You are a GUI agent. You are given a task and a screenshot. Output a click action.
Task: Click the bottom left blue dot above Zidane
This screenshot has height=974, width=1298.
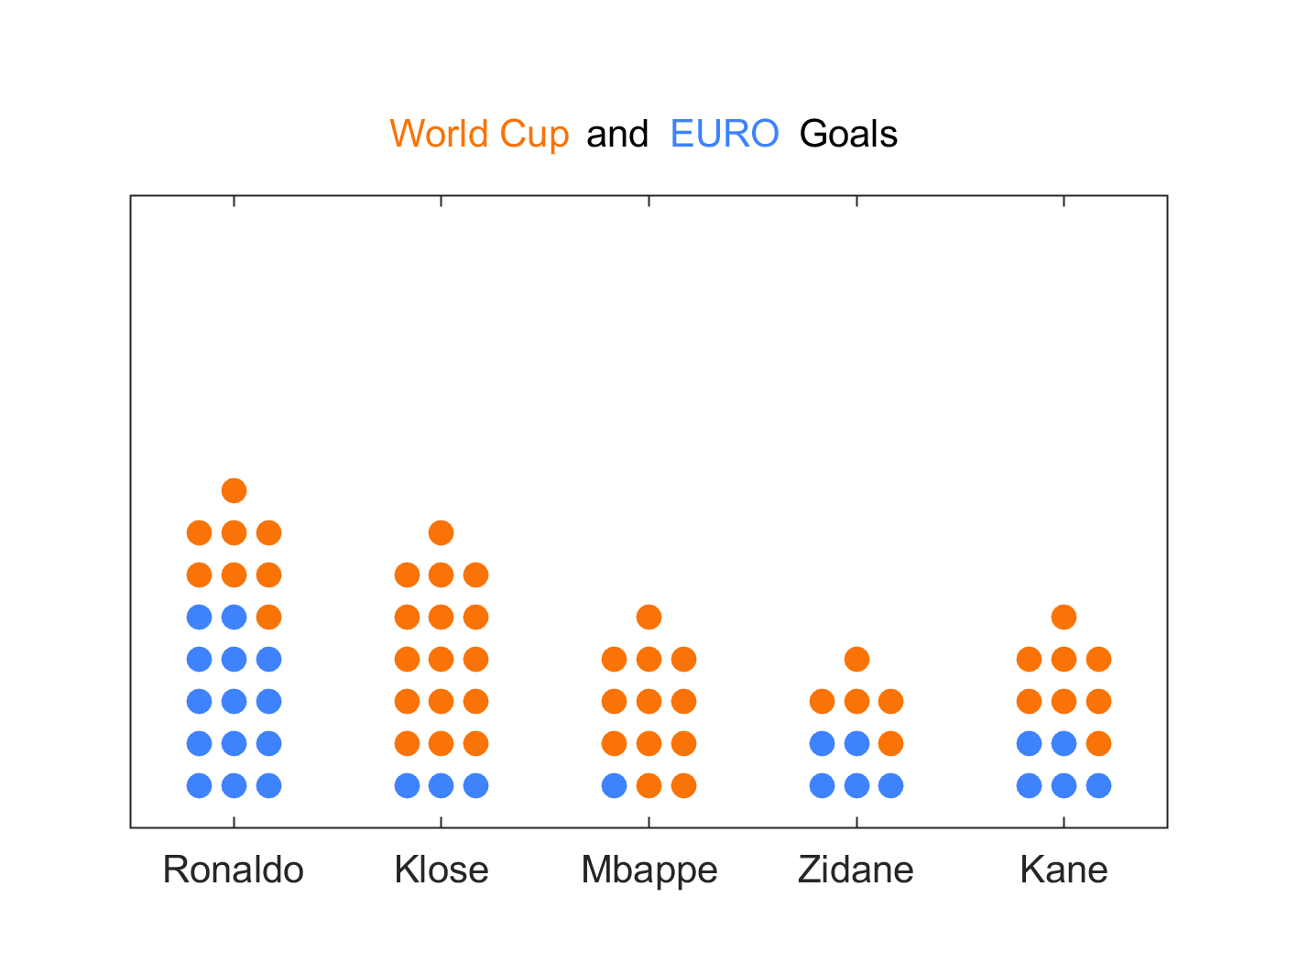pyautogui.click(x=822, y=785)
